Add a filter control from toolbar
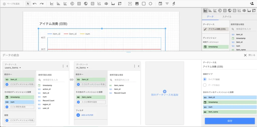The image size is (257, 127). tap(167, 4)
